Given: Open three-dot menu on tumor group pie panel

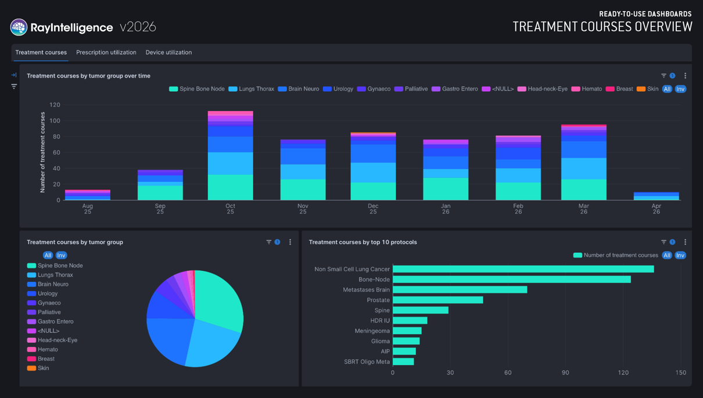Looking at the screenshot, I should click(290, 242).
